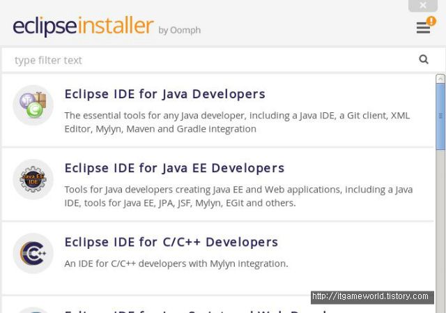Click 'An IDE for C/C++ developers' description
The image size is (446, 313).
176,264
